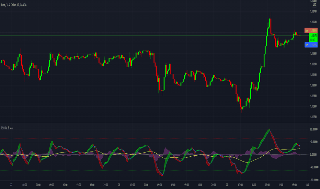320x189 pixels.
Task: Open the TSI Hist & MA indicator legend
Action: [7, 128]
